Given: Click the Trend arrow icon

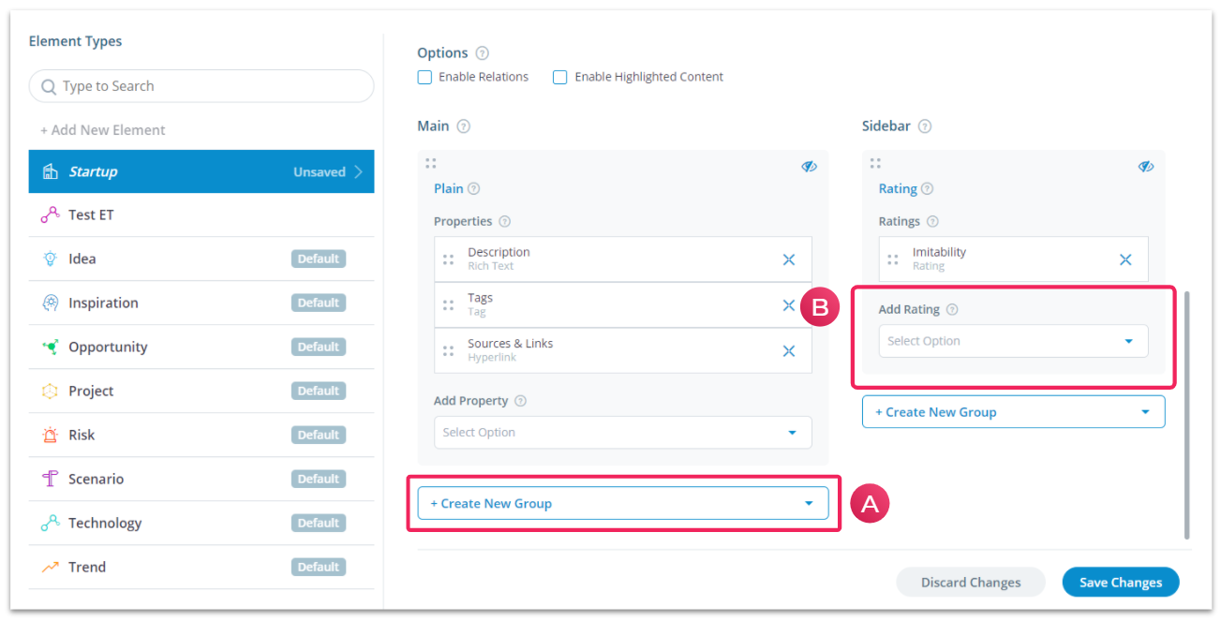Looking at the screenshot, I should click(x=51, y=567).
